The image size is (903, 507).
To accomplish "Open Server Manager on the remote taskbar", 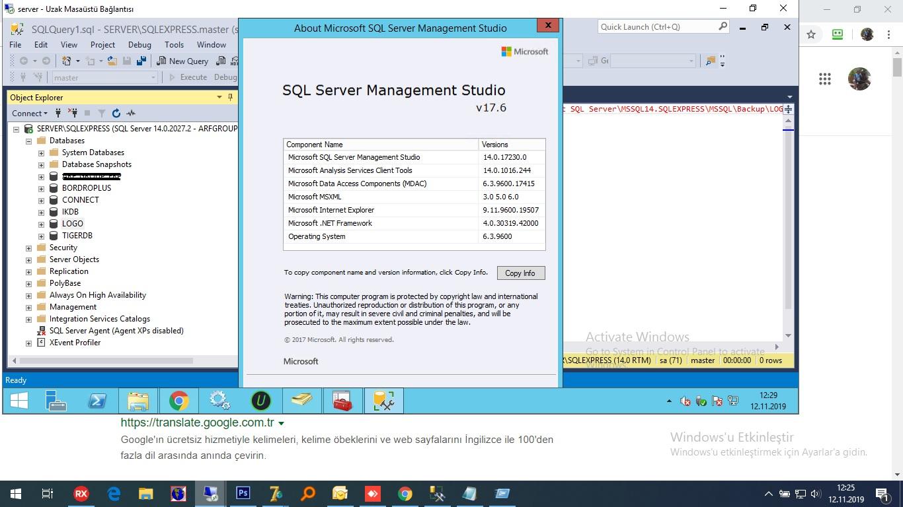I will 57,401.
